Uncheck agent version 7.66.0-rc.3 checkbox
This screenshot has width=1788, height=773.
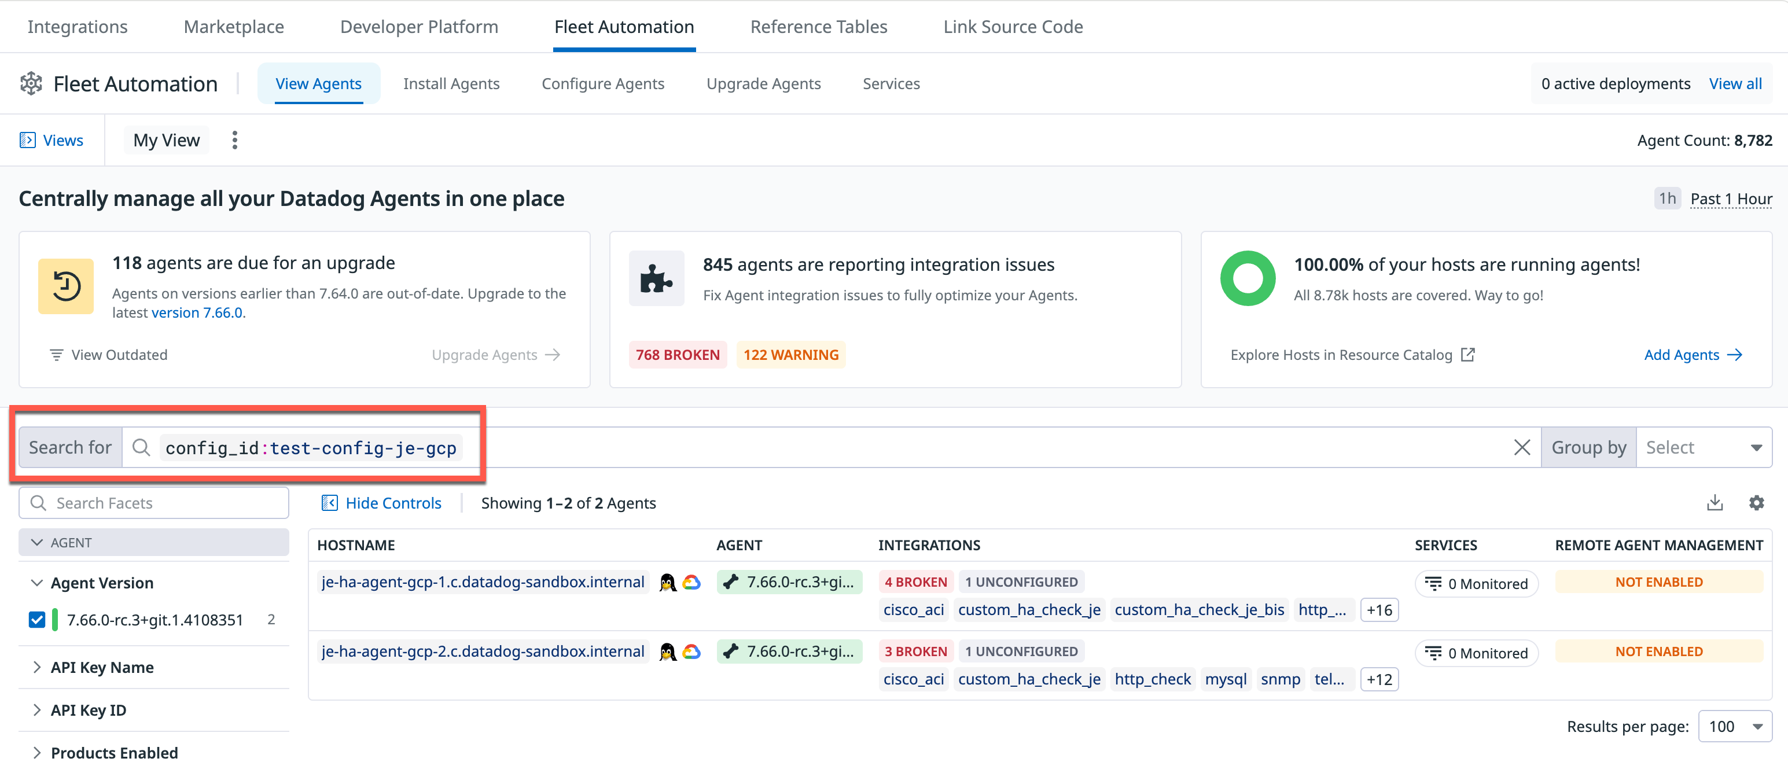tap(38, 620)
